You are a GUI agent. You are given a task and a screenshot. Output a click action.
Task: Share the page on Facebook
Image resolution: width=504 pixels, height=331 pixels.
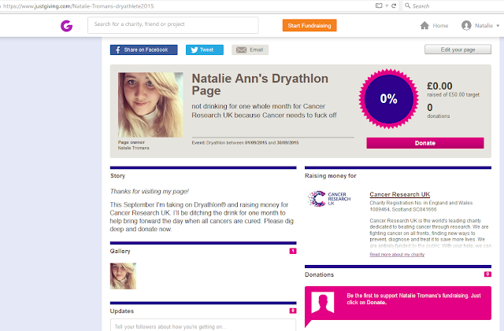[143, 50]
